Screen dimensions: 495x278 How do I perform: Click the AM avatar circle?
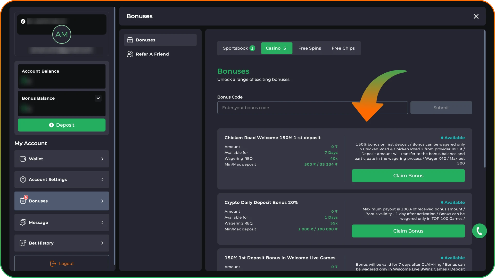[x=62, y=34]
